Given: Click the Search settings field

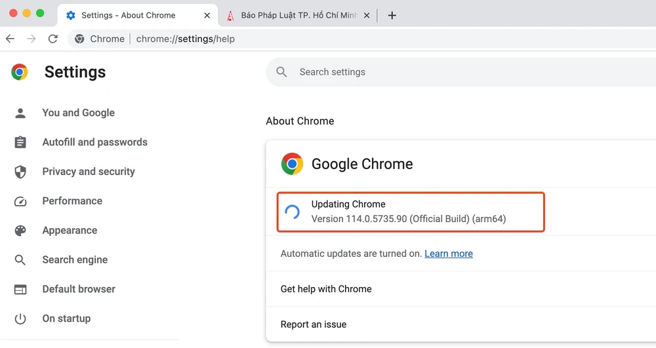Looking at the screenshot, I should (x=461, y=72).
